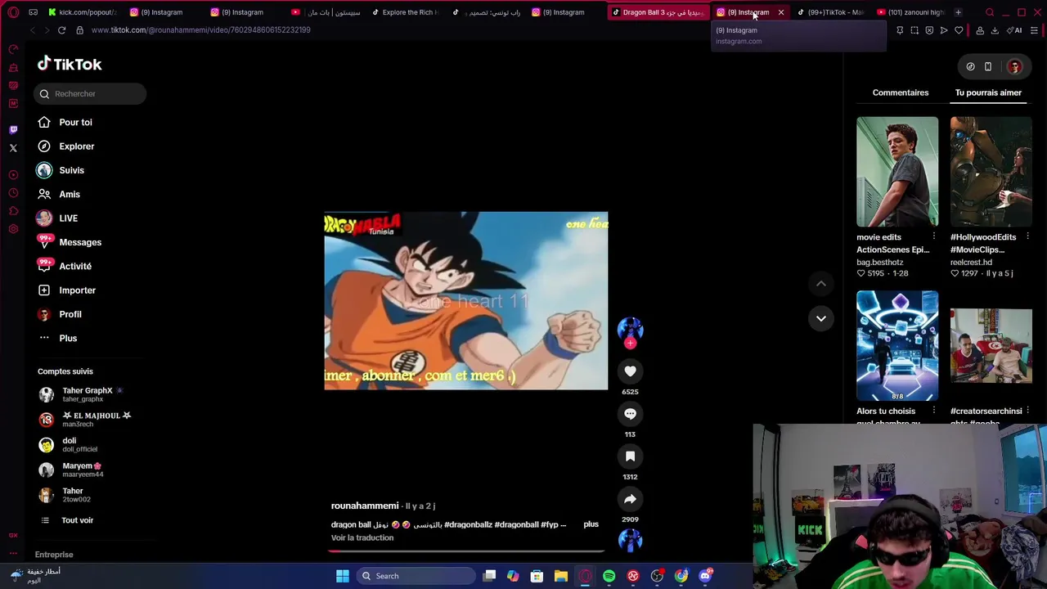Click the taskbar Search box
The width and height of the screenshot is (1047, 589).
416,576
